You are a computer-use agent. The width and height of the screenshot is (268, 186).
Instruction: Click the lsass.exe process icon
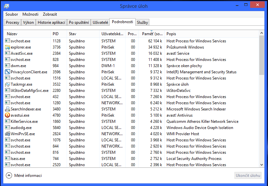7,158
